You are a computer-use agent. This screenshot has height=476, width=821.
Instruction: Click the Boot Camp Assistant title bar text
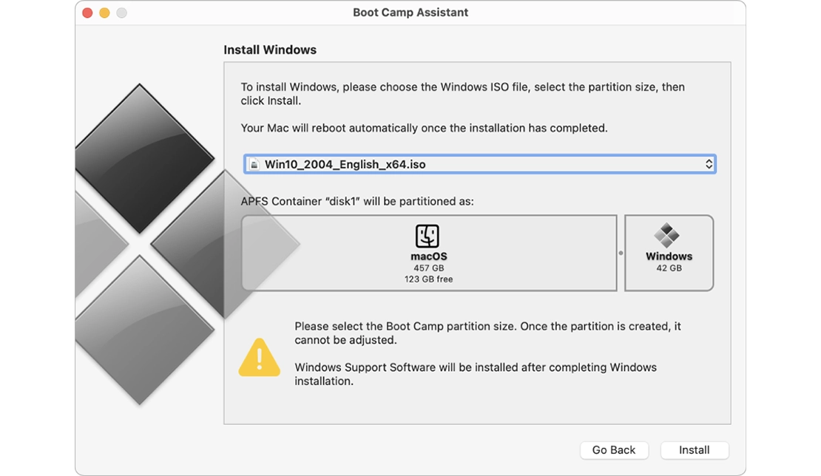point(410,13)
